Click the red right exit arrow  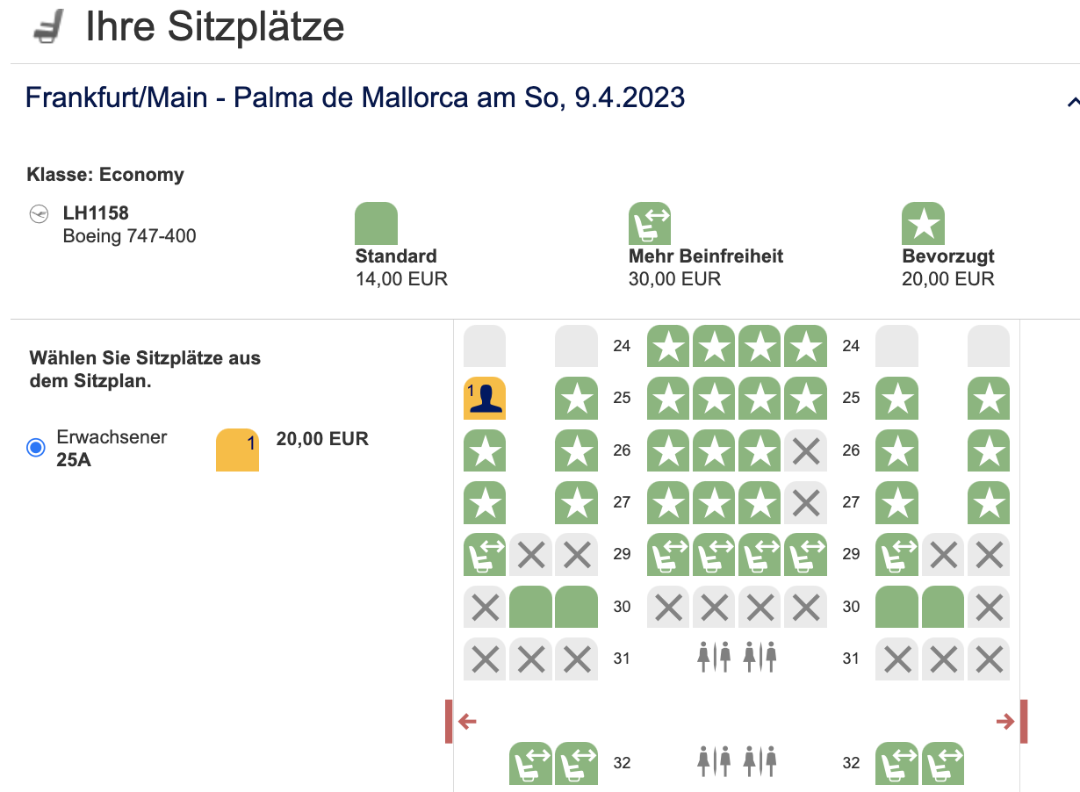(1006, 722)
